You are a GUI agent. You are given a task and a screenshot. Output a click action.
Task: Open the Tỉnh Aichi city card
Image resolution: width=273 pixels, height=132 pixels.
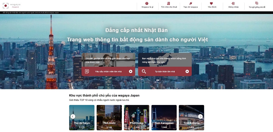point(109,118)
